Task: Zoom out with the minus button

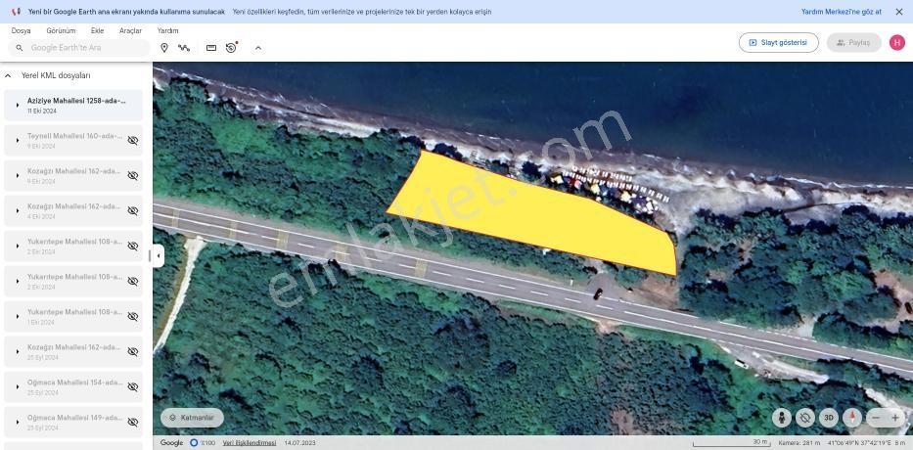Action: click(x=876, y=418)
